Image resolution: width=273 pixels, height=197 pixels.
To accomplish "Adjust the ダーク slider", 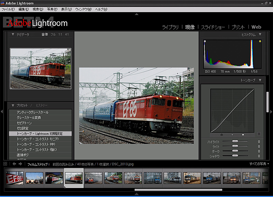I will pyautogui.click(x=235, y=151).
